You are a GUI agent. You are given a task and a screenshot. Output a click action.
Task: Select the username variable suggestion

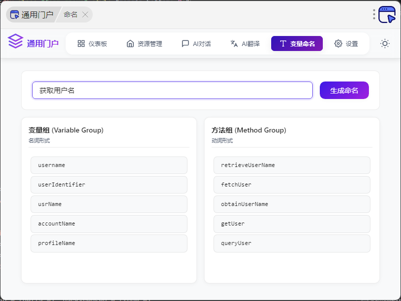109,165
